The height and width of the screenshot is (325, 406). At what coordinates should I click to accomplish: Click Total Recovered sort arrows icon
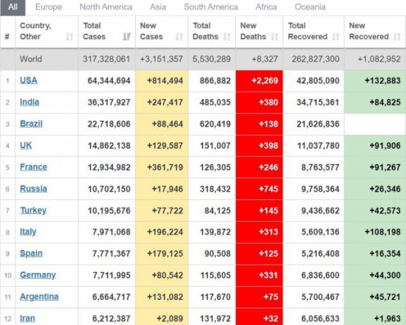pos(335,37)
